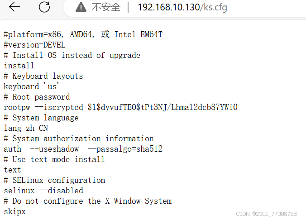
Task: Click the #version=DEVEL line
Action: pos(34,45)
